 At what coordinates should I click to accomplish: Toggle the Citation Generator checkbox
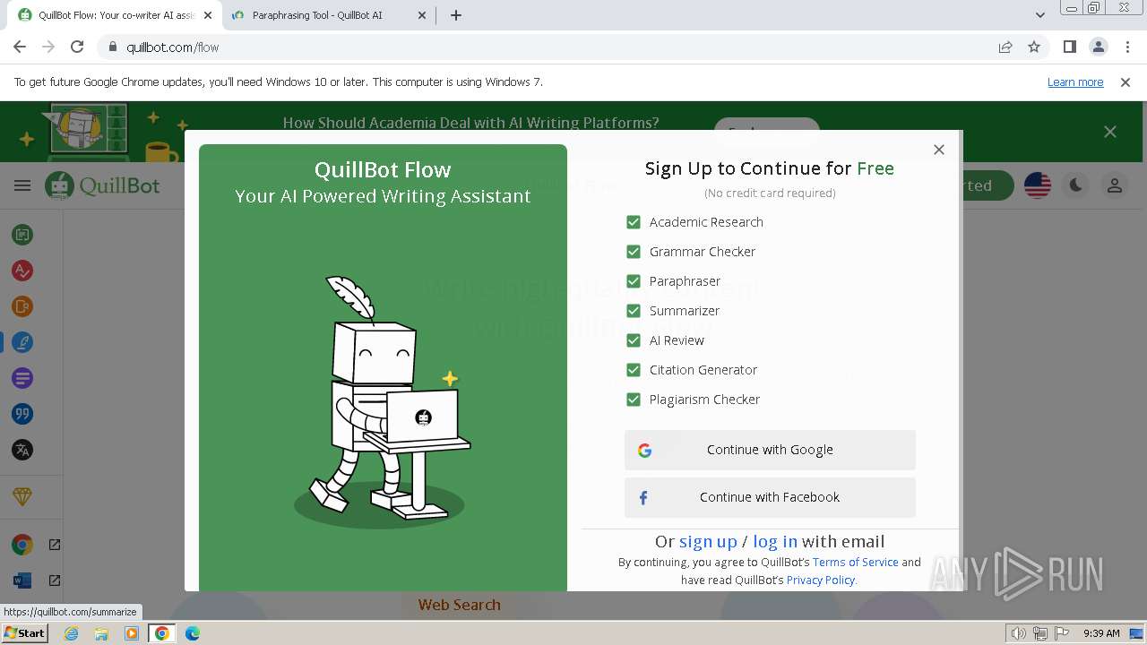pyautogui.click(x=634, y=370)
